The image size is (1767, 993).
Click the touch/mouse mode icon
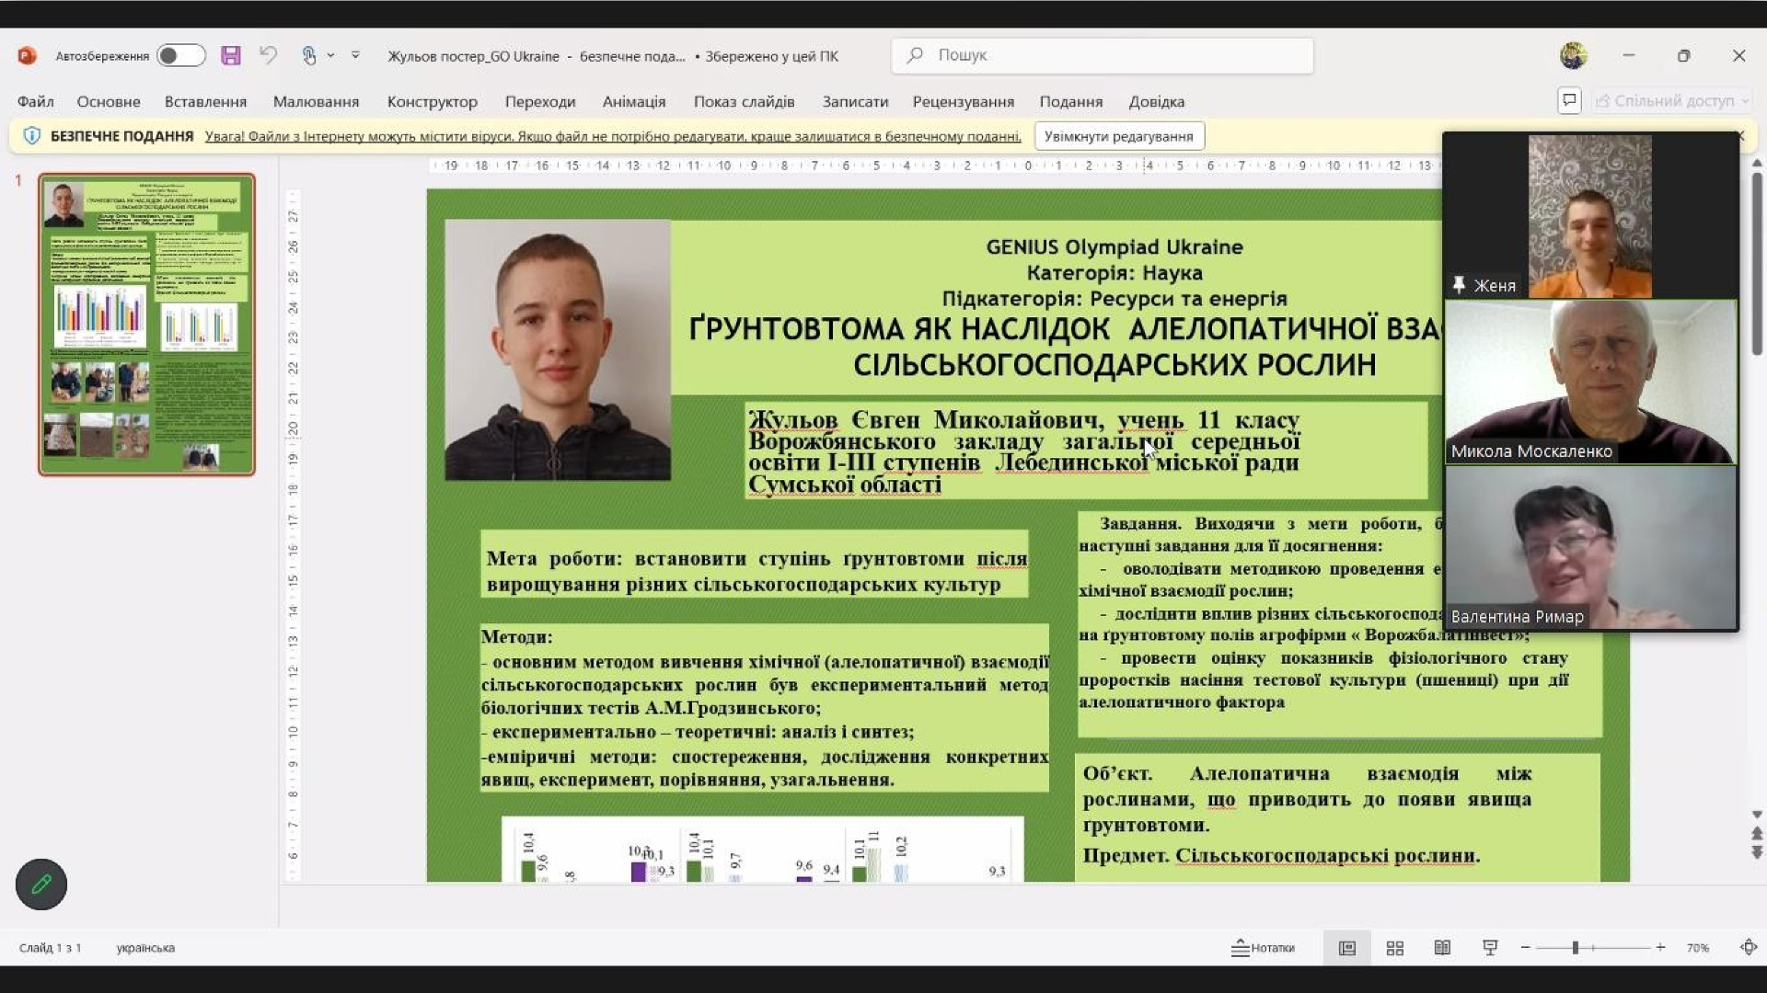pyautogui.click(x=309, y=56)
